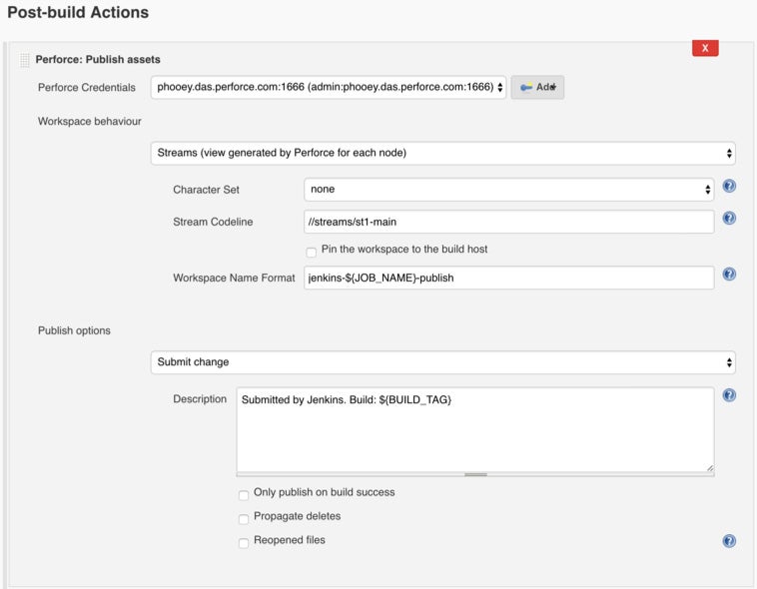Enable the Reopened files checkbox

[244, 543]
